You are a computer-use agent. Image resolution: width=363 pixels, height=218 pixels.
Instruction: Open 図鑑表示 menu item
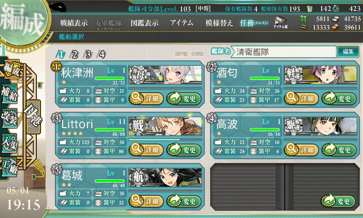pos(144,23)
